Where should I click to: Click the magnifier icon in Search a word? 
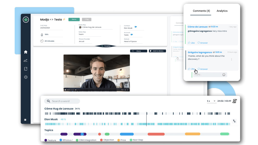(x=49, y=101)
